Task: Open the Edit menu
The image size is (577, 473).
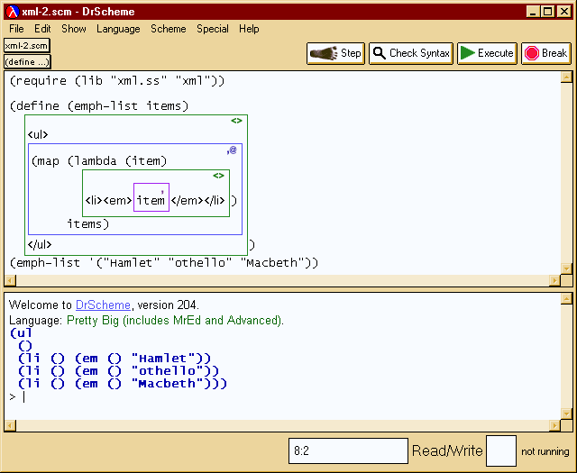Action: (42, 29)
